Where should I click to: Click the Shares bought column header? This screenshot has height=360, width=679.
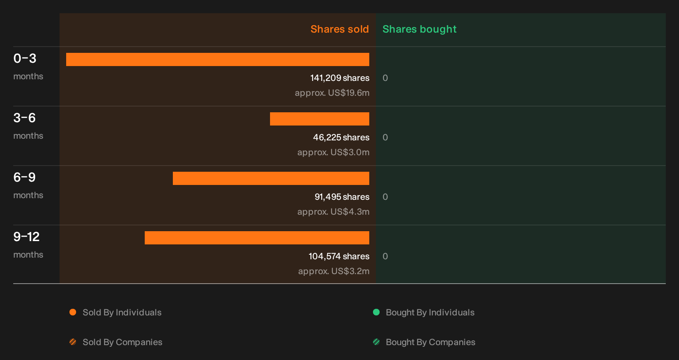[x=419, y=29]
